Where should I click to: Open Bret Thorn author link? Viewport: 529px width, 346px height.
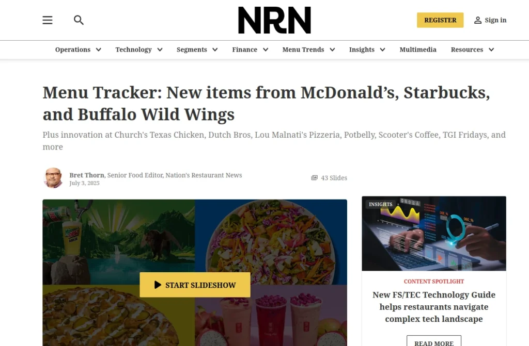[x=87, y=175]
